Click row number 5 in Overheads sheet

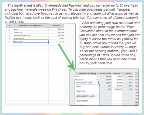[x=10, y=42]
